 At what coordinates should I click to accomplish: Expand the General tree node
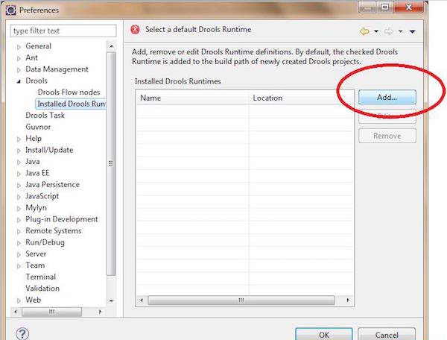[x=19, y=47]
